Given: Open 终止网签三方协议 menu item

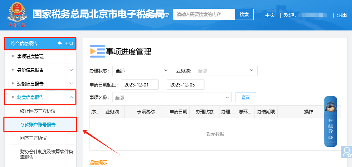Looking at the screenshot, I should [x=38, y=111].
